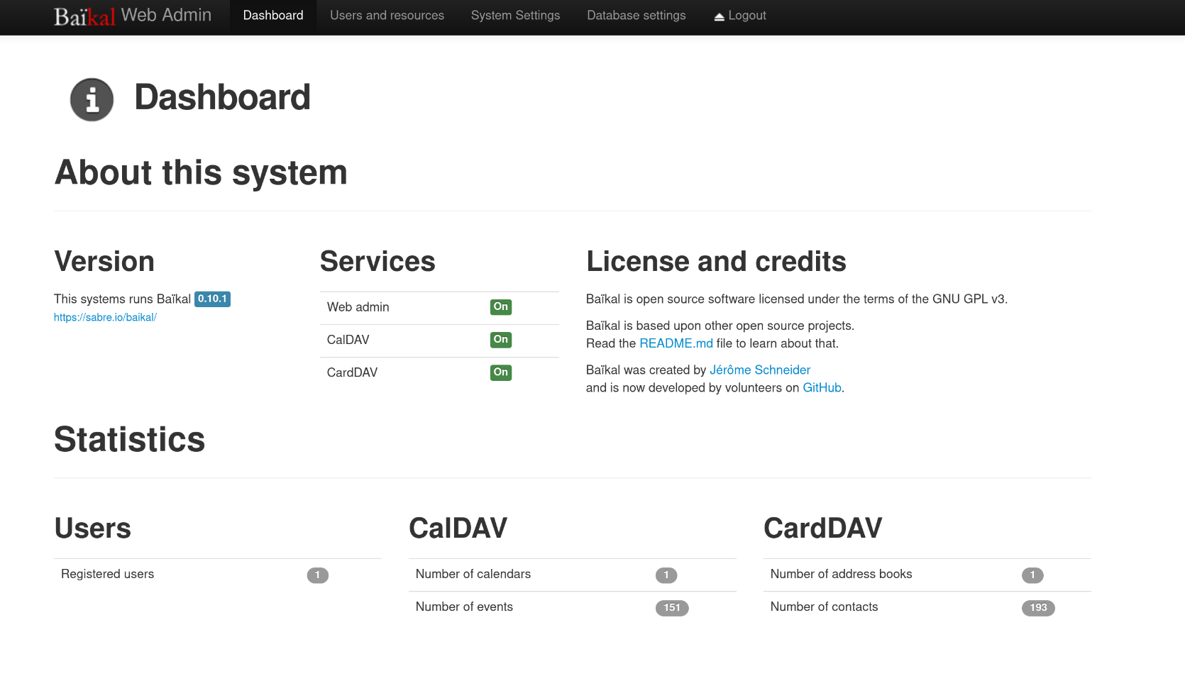Click the Dashboard info icon
This screenshot has width=1185, height=681.
92,99
